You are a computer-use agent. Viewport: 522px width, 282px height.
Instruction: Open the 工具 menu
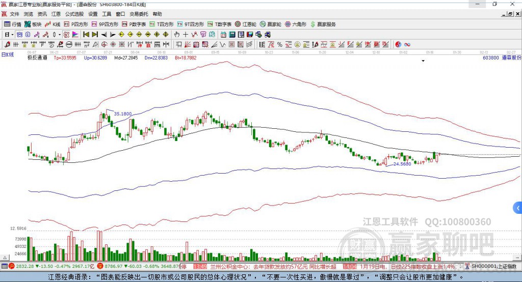(107, 14)
